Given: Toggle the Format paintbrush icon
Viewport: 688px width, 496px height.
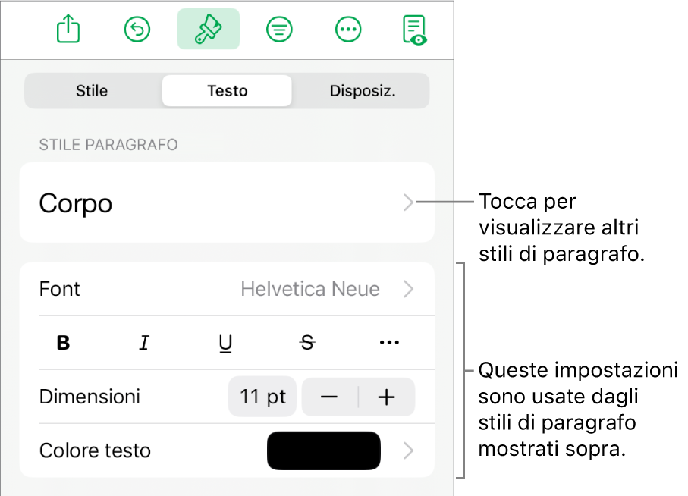Looking at the screenshot, I should coord(209,29).
